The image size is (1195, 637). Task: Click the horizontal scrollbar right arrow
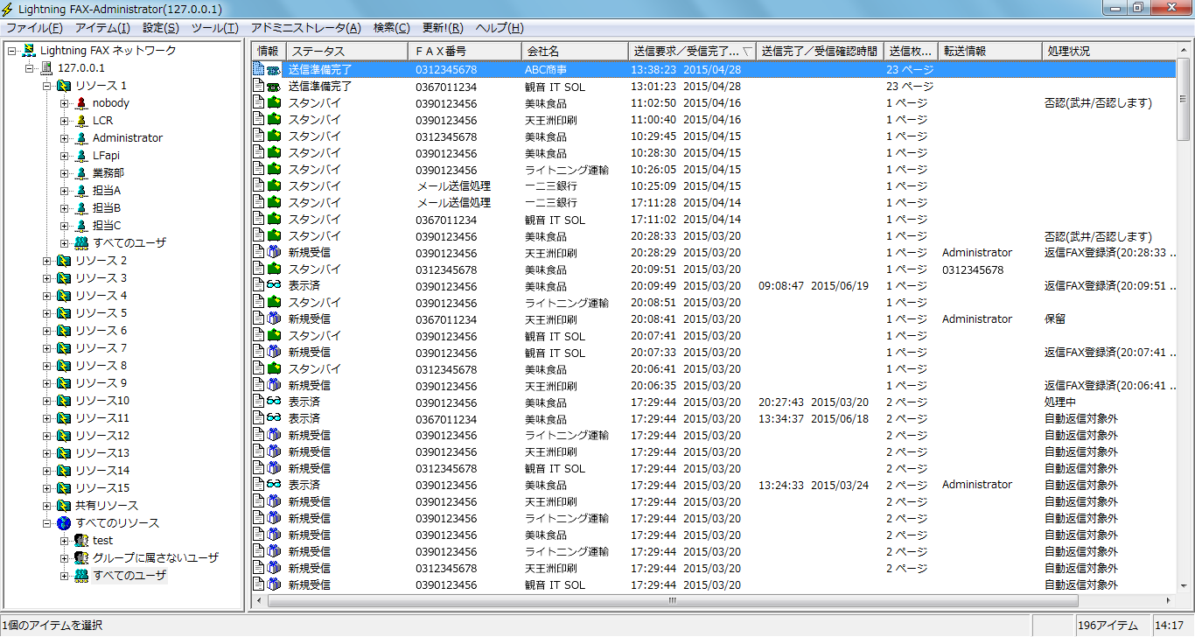click(x=1168, y=601)
